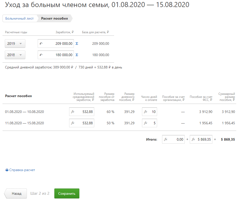Click the period text 01.08.2020 — 10.08.2020
The image size is (240, 200).
[24, 112]
